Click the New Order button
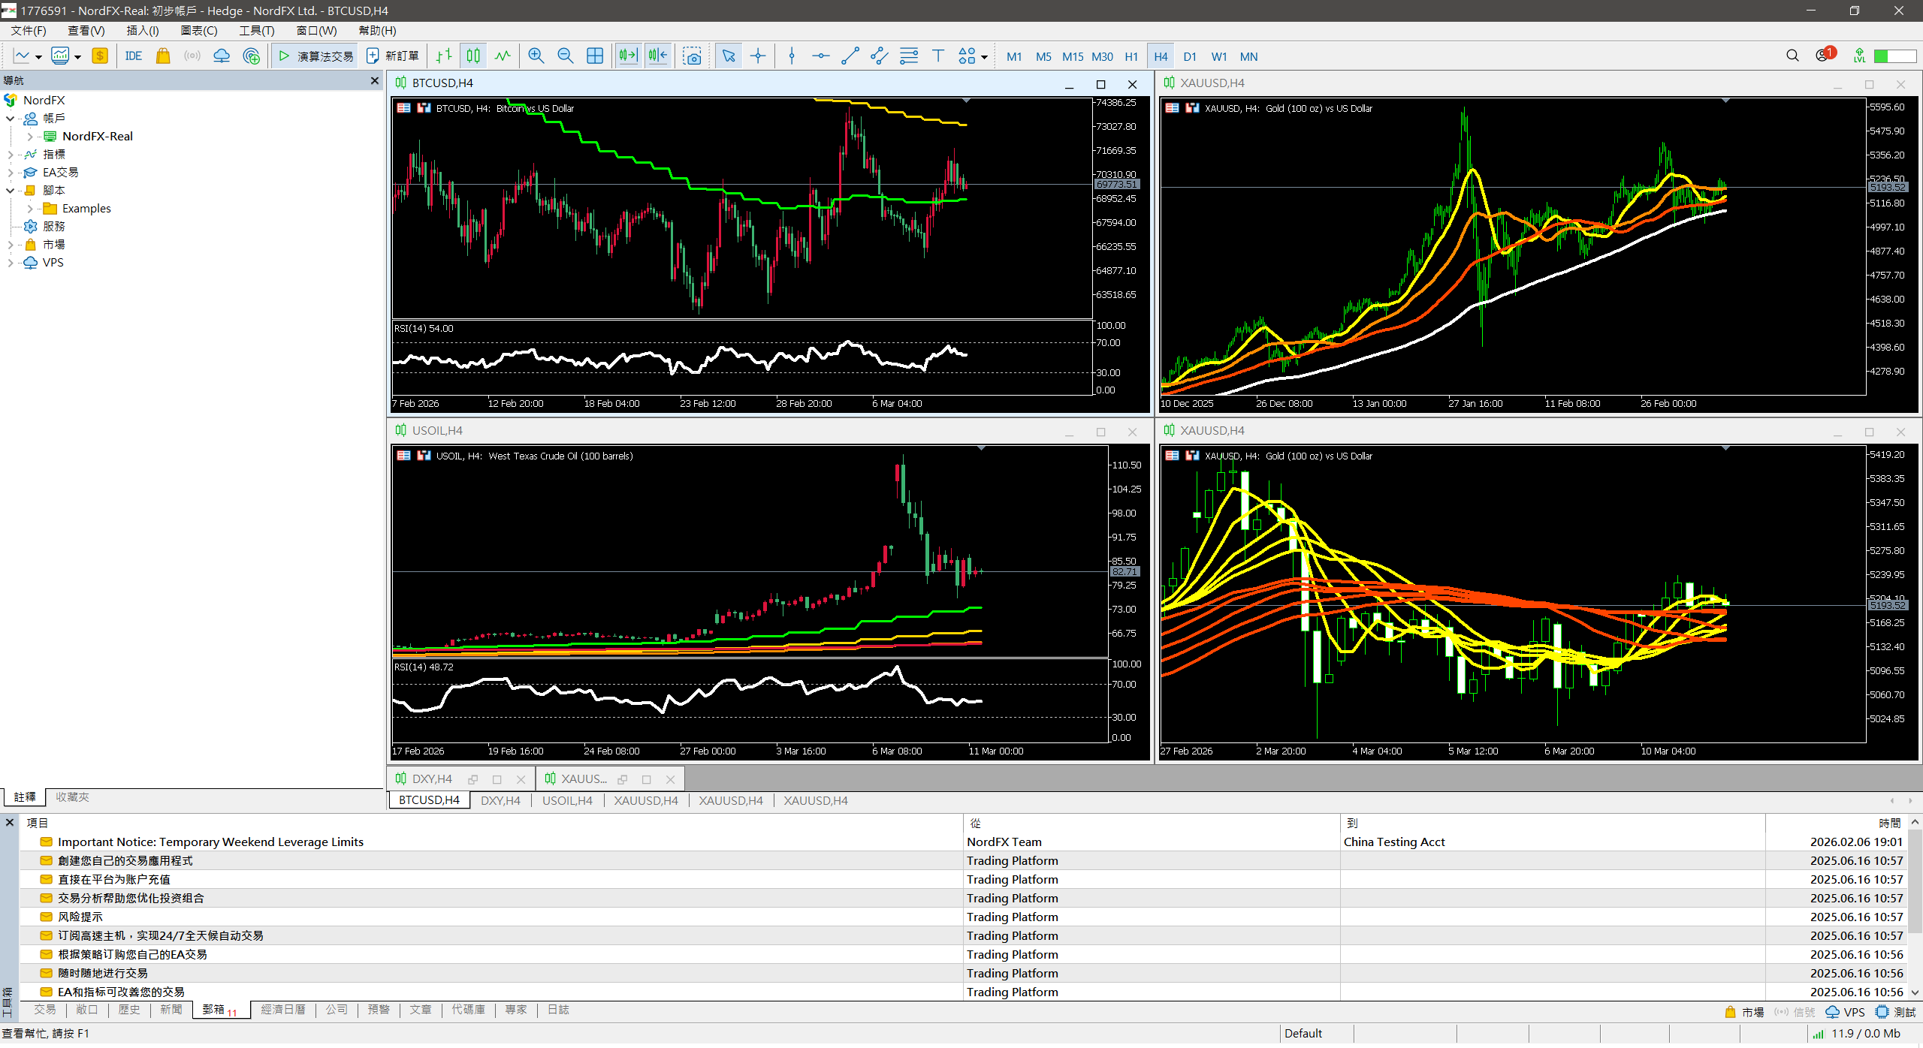 393,56
